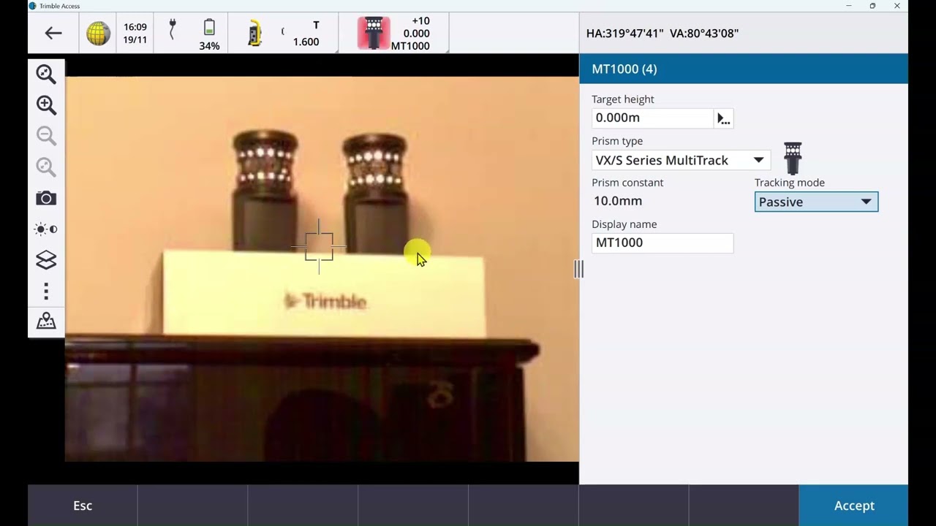This screenshot has height=526, width=936.
Task: Click the Esc button
Action: click(x=83, y=506)
